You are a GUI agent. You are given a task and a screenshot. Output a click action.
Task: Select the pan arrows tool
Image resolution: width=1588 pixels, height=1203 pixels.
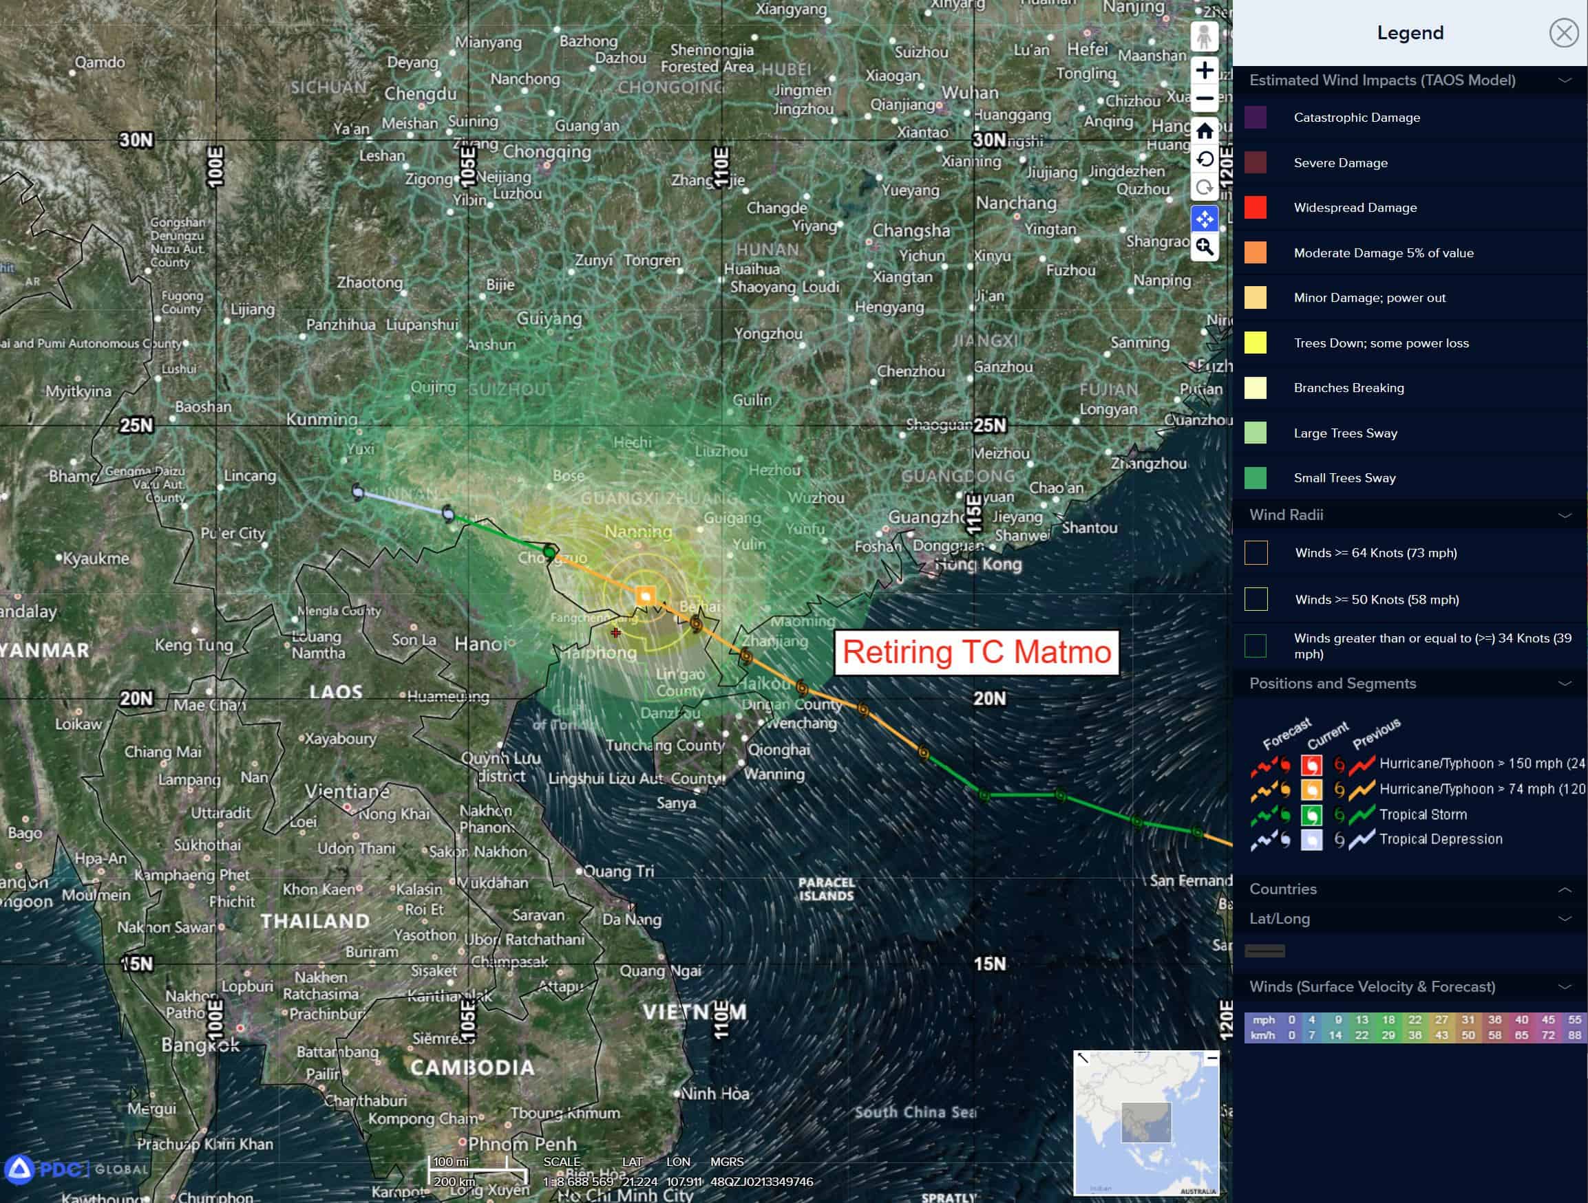point(1204,219)
